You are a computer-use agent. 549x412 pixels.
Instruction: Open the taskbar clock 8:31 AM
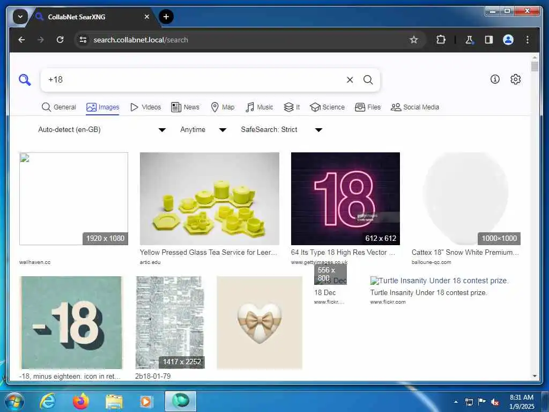(522, 402)
